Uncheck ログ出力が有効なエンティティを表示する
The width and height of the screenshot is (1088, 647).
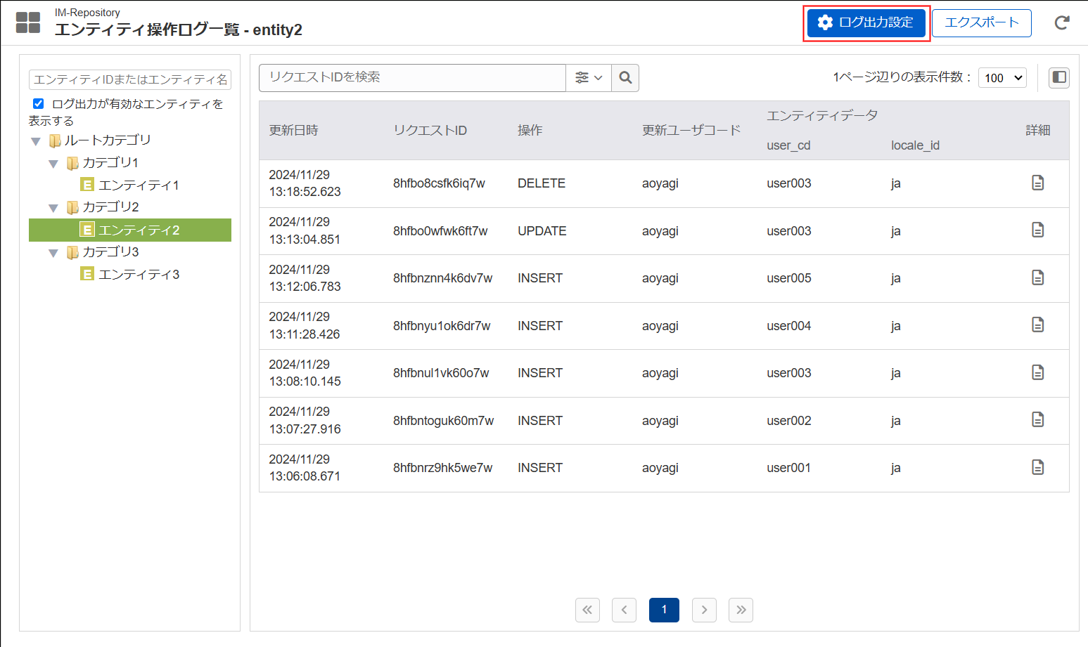coord(38,103)
